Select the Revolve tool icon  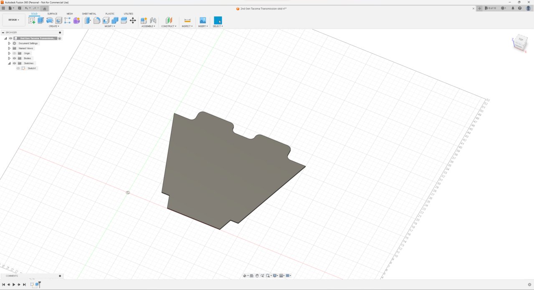[x=50, y=20]
